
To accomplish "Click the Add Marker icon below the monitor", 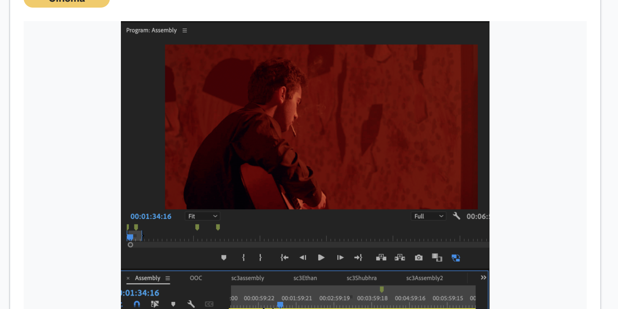I will [x=224, y=257].
